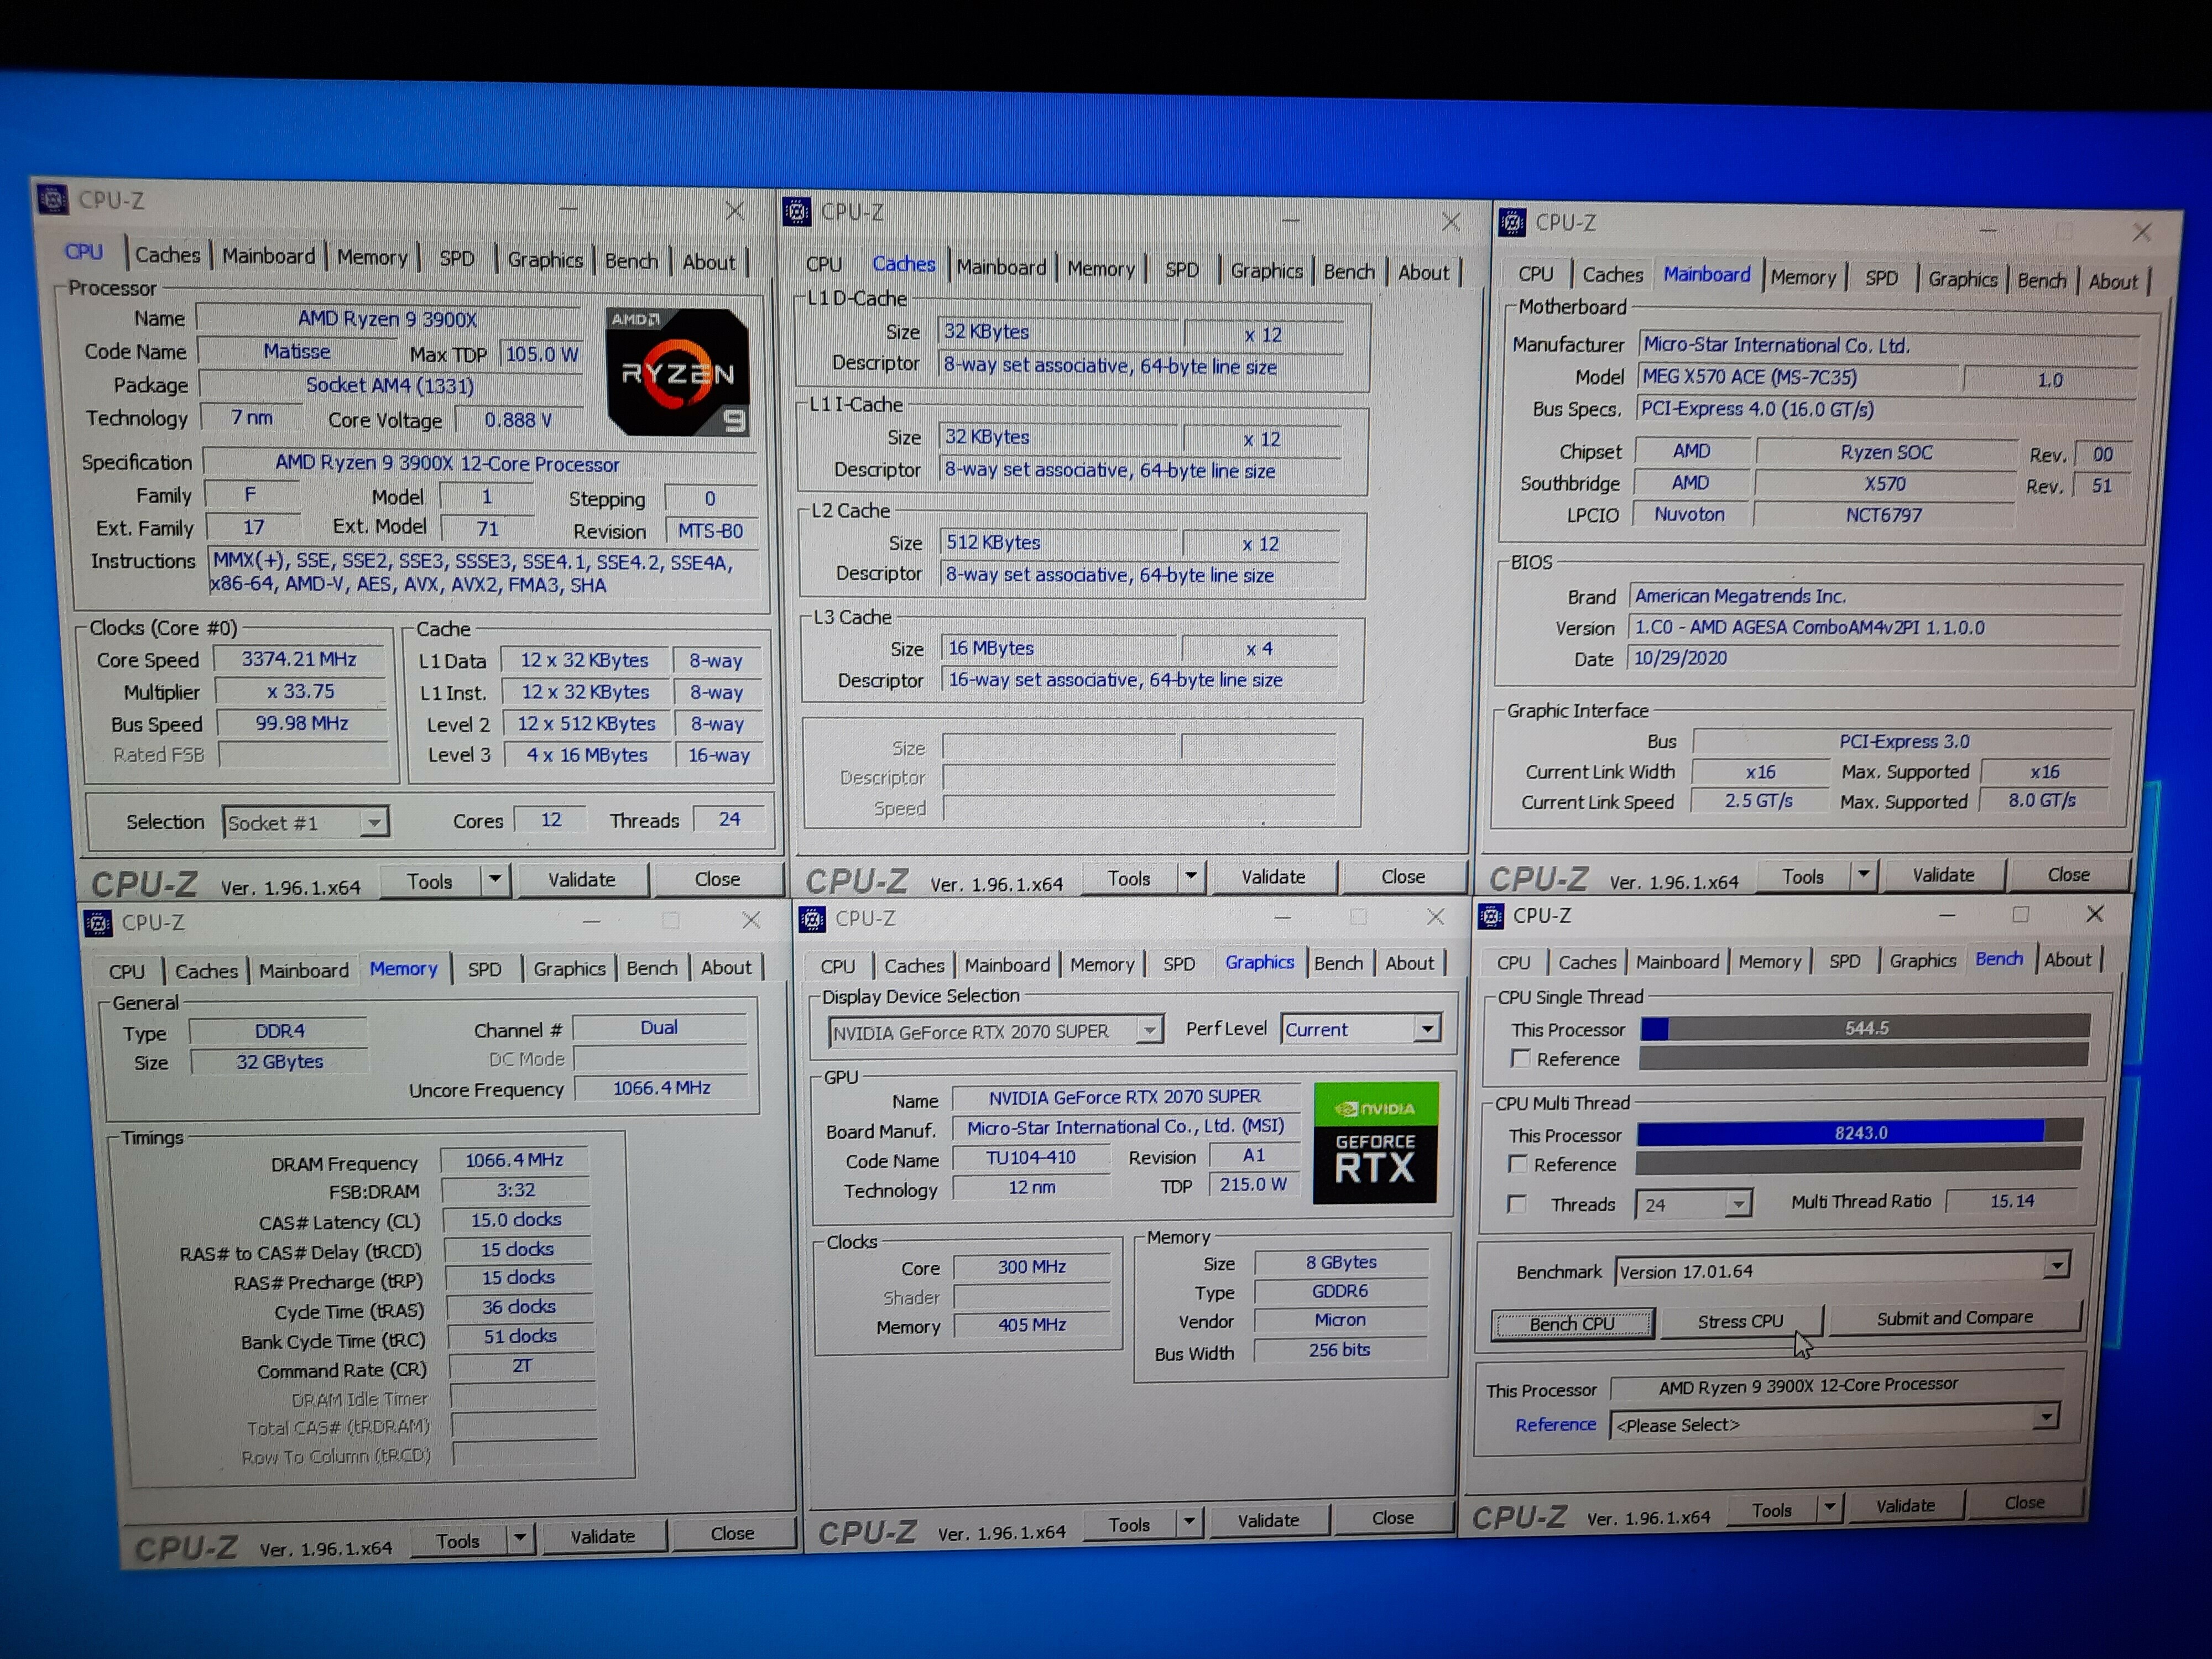Click the CPU-Z app icon in Caches window title
This screenshot has width=2212, height=1659.
click(797, 212)
